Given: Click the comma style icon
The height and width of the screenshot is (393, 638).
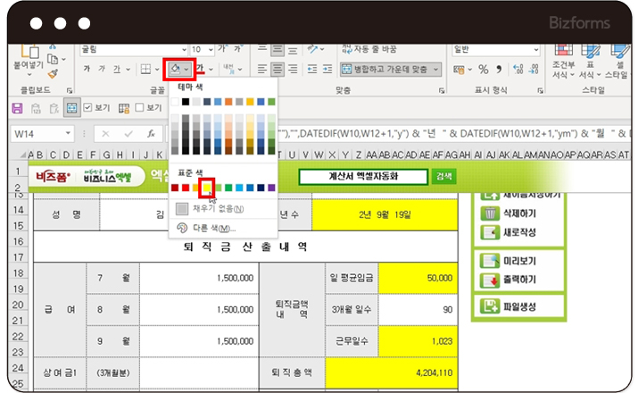Looking at the screenshot, I should (x=499, y=70).
